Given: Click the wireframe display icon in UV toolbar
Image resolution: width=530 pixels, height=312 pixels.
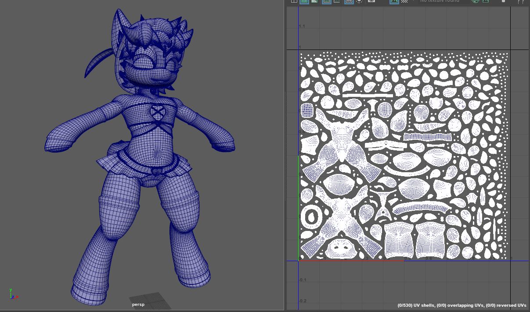Looking at the screenshot, I should 294,1.
